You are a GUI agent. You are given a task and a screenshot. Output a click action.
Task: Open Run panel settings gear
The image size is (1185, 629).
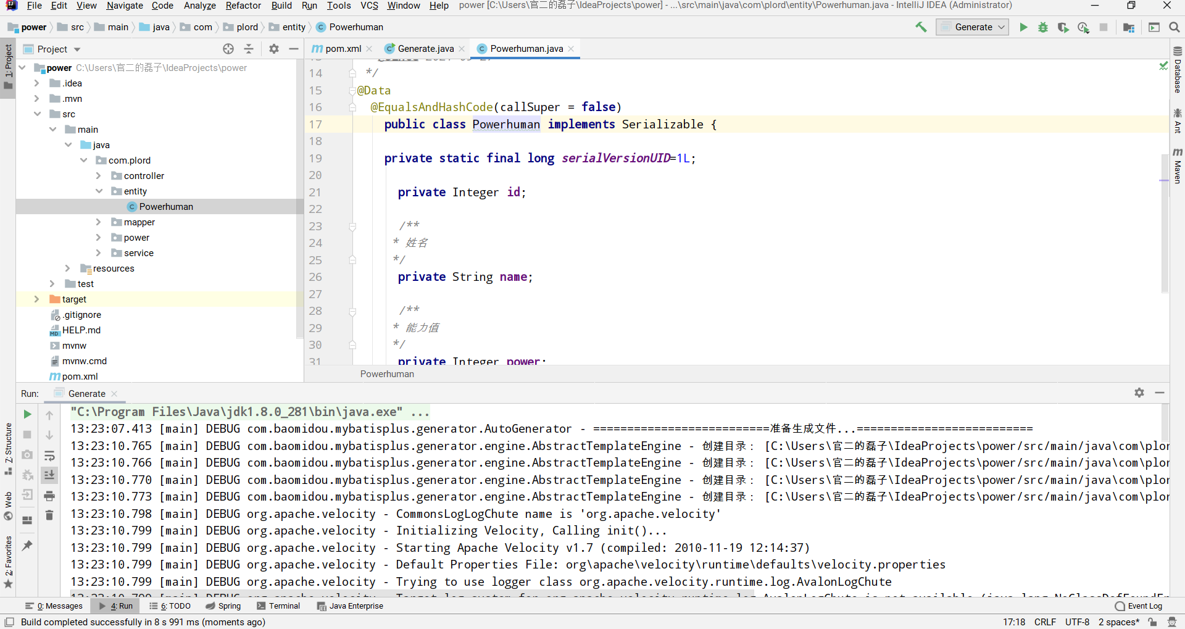tap(1139, 393)
